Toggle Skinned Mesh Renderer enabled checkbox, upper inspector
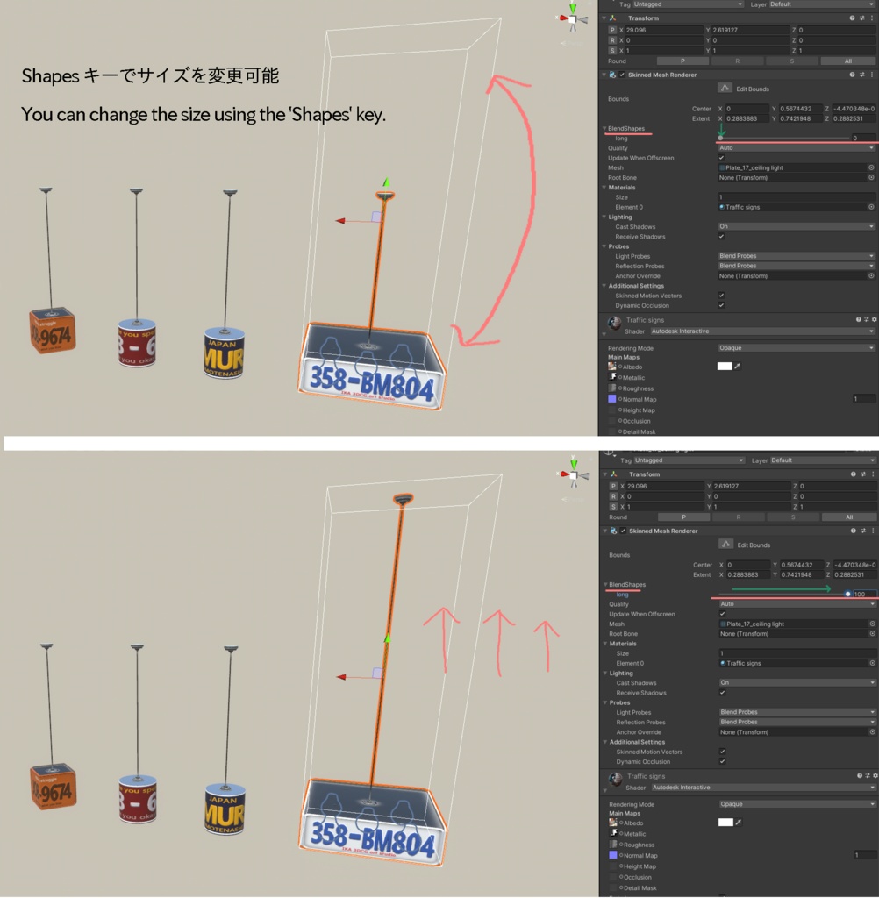This screenshot has width=879, height=898. point(622,75)
